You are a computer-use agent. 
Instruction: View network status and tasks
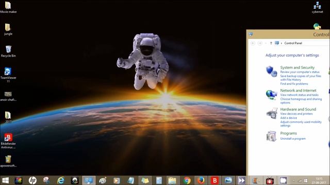coord(299,95)
